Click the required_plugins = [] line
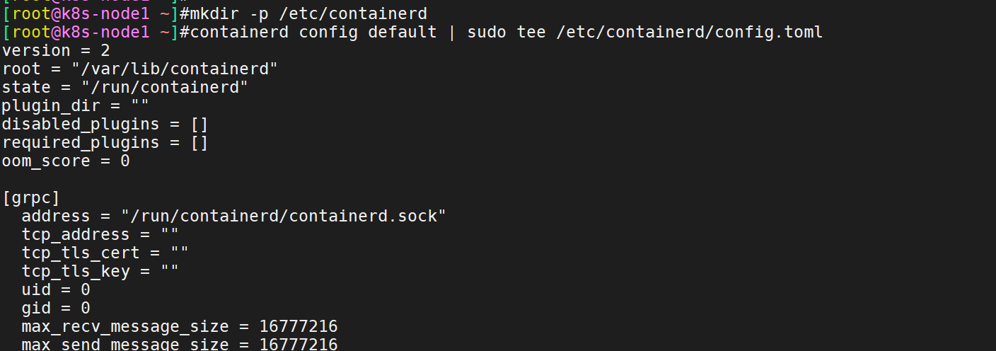The image size is (996, 351). (105, 142)
